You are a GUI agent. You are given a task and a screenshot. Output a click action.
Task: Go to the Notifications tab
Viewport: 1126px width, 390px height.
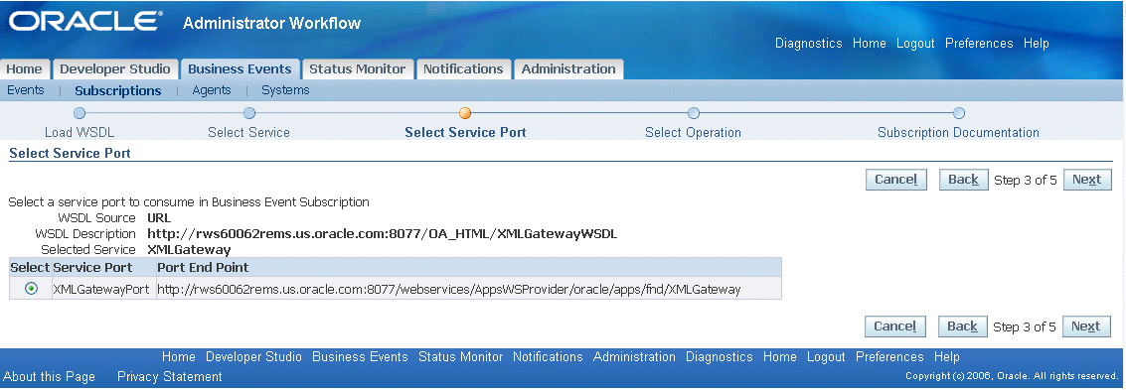click(x=463, y=68)
